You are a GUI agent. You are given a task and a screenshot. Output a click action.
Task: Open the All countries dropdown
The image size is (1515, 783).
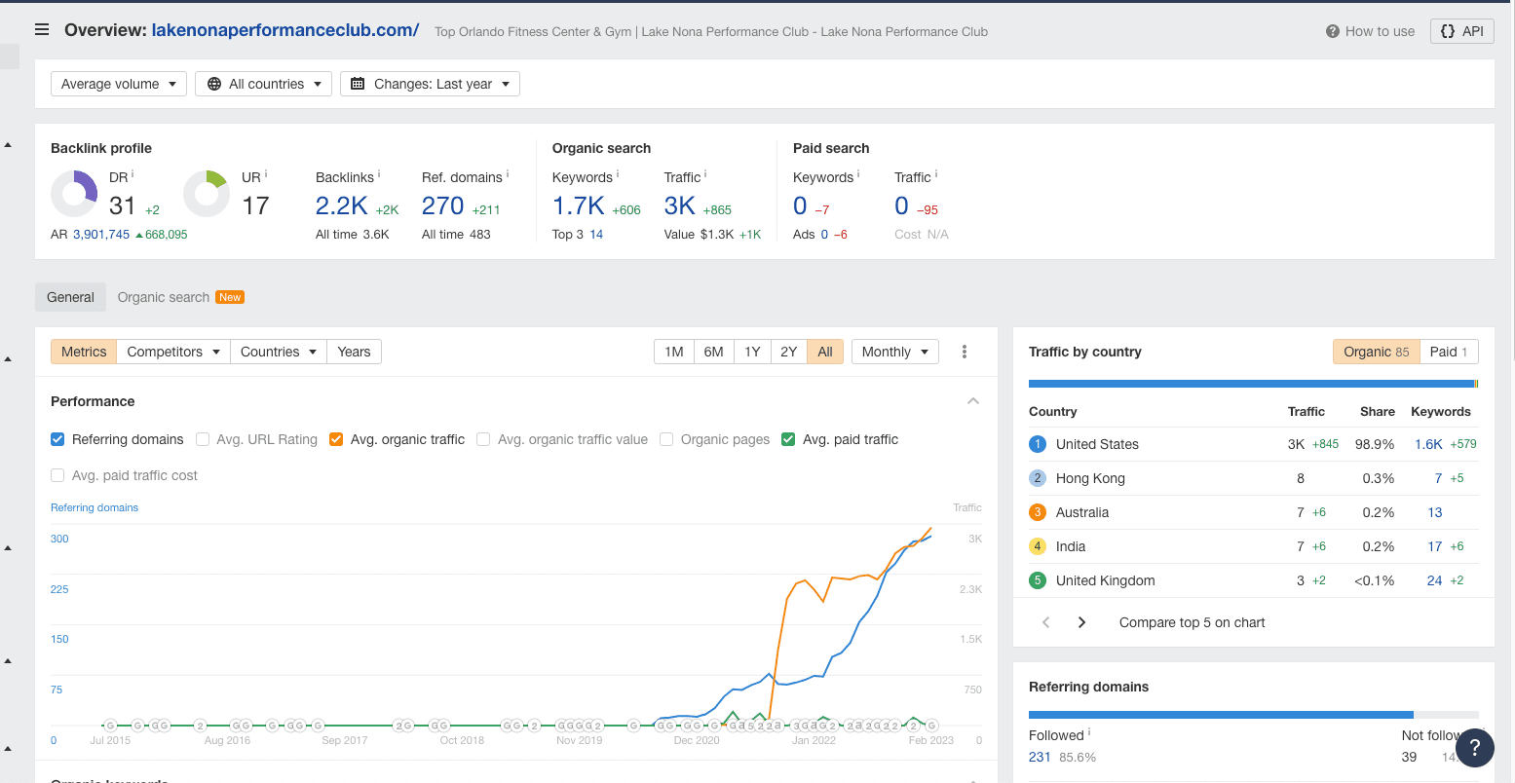[263, 84]
